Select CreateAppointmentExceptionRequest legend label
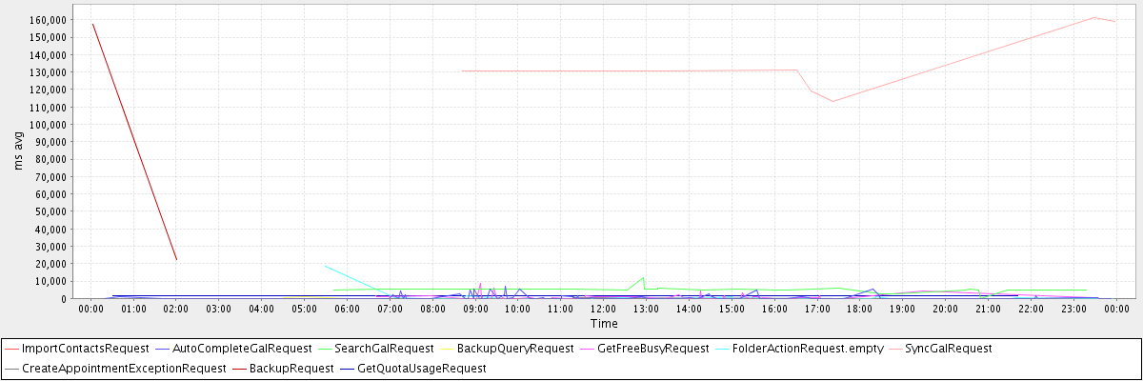The image size is (1143, 381). tap(124, 368)
